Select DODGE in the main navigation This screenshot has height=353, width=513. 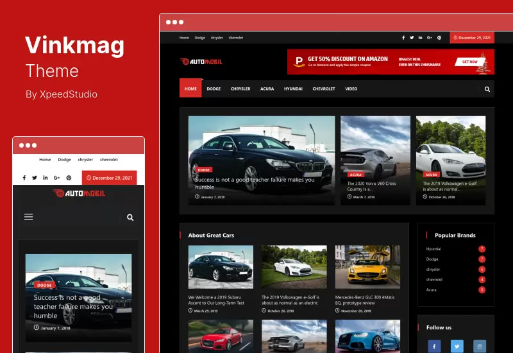[214, 89]
